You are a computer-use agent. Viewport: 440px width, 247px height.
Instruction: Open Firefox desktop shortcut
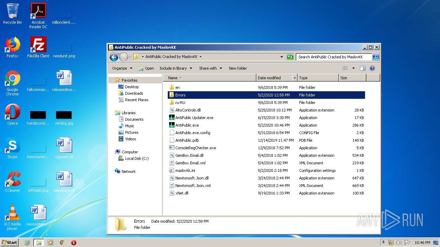[12, 47]
